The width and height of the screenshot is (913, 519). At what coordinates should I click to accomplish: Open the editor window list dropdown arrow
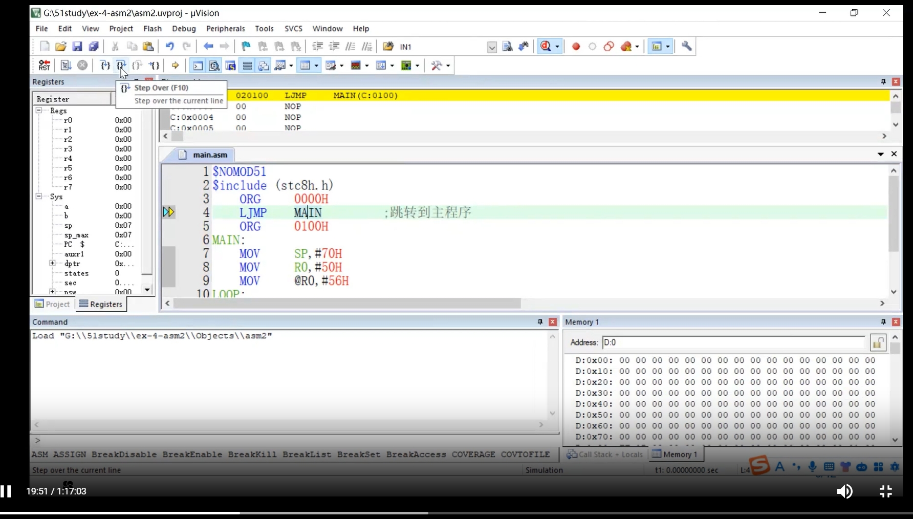pos(881,154)
